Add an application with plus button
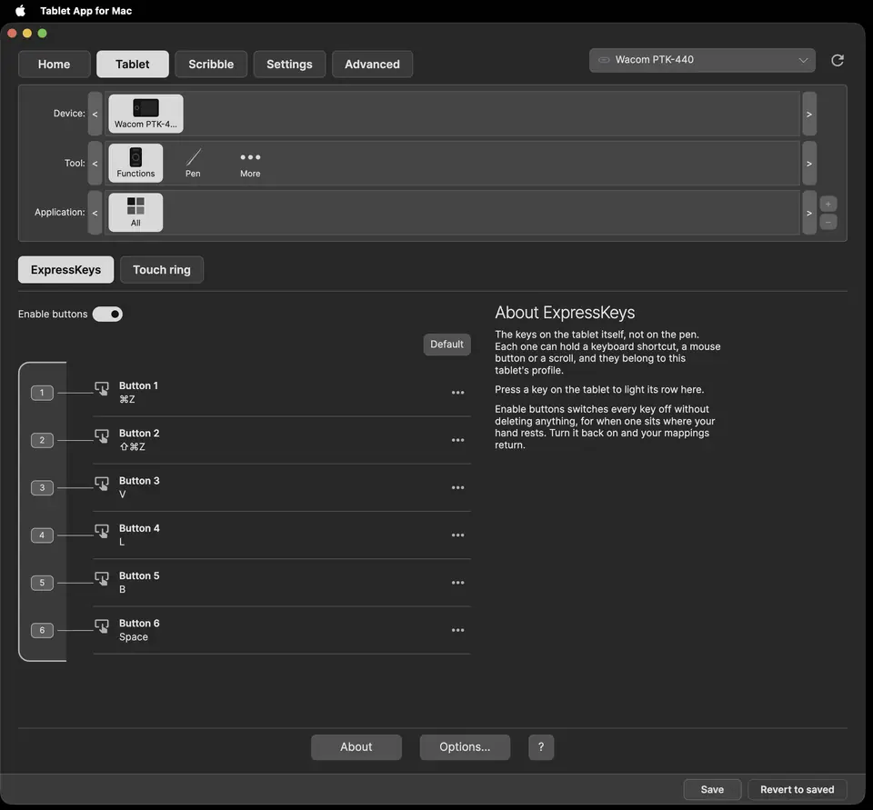The height and width of the screenshot is (810, 873). pyautogui.click(x=828, y=204)
